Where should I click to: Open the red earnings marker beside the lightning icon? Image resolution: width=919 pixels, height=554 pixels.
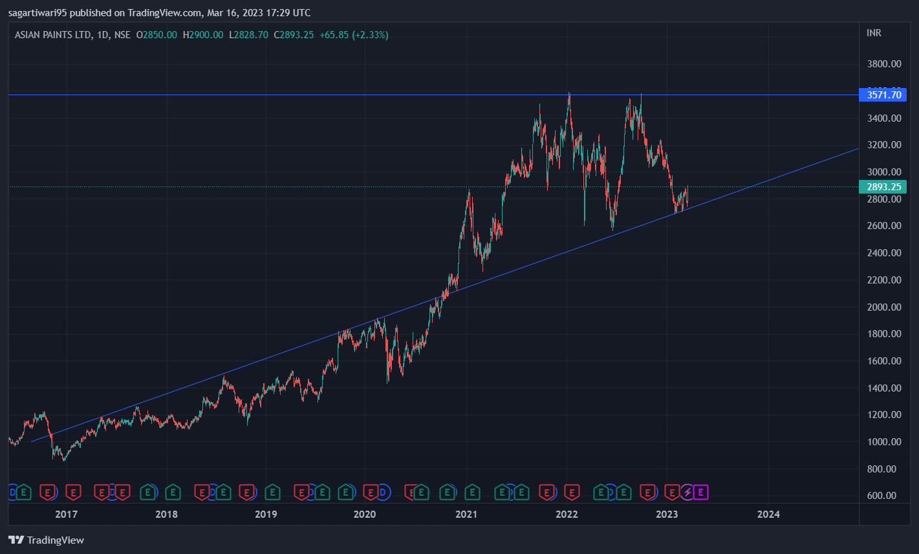[x=672, y=493]
